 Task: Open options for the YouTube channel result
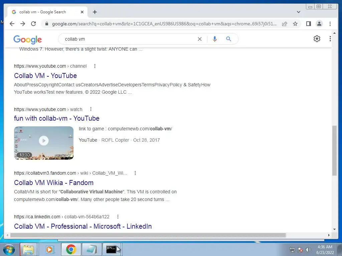pyautogui.click(x=95, y=66)
